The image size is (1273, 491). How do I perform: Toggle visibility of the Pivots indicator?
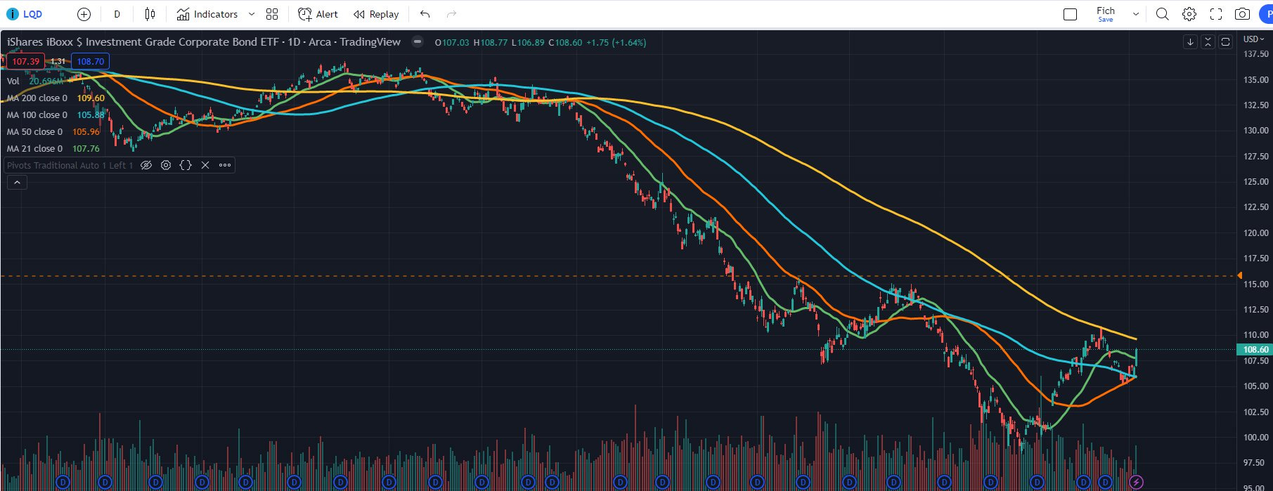146,166
